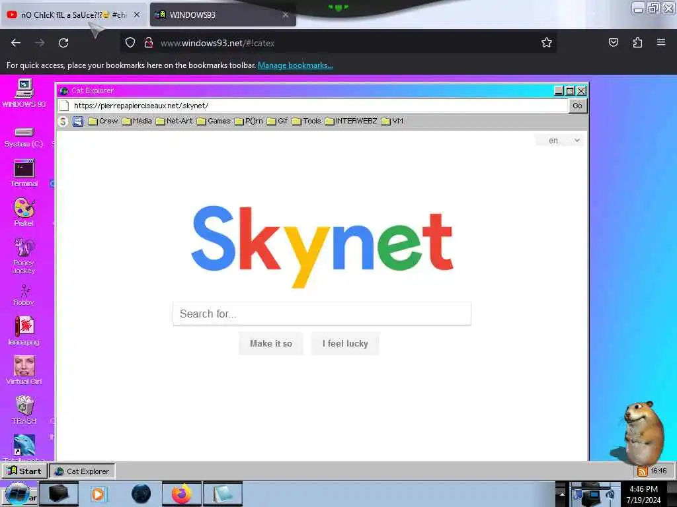Click the Firefox shield tracking protection icon

(130, 43)
